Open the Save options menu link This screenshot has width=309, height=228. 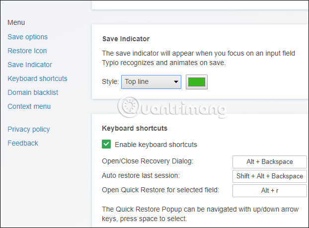pyautogui.click(x=28, y=37)
